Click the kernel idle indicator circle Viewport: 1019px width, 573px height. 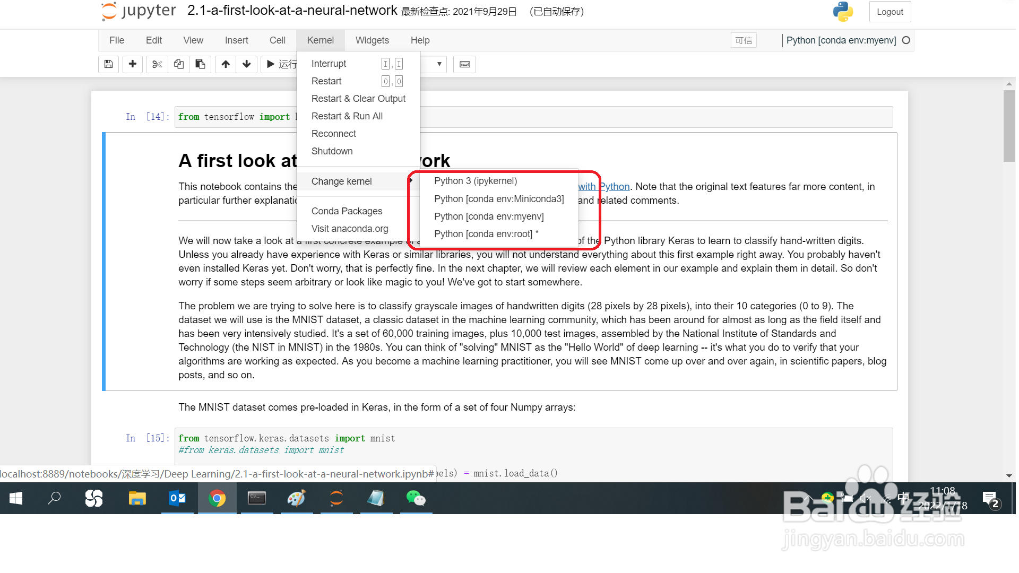[906, 40]
